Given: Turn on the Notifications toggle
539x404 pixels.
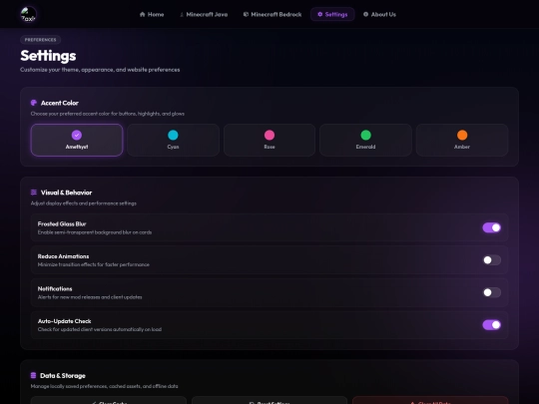Looking at the screenshot, I should coord(491,292).
